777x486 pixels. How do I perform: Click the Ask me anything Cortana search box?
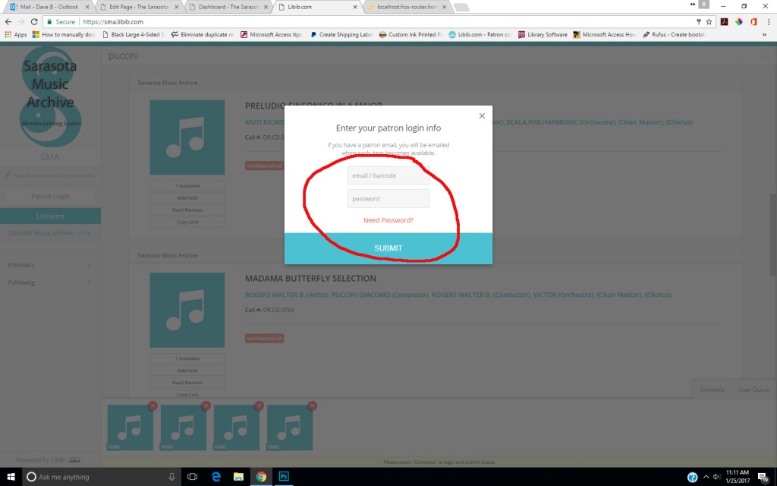coord(102,477)
